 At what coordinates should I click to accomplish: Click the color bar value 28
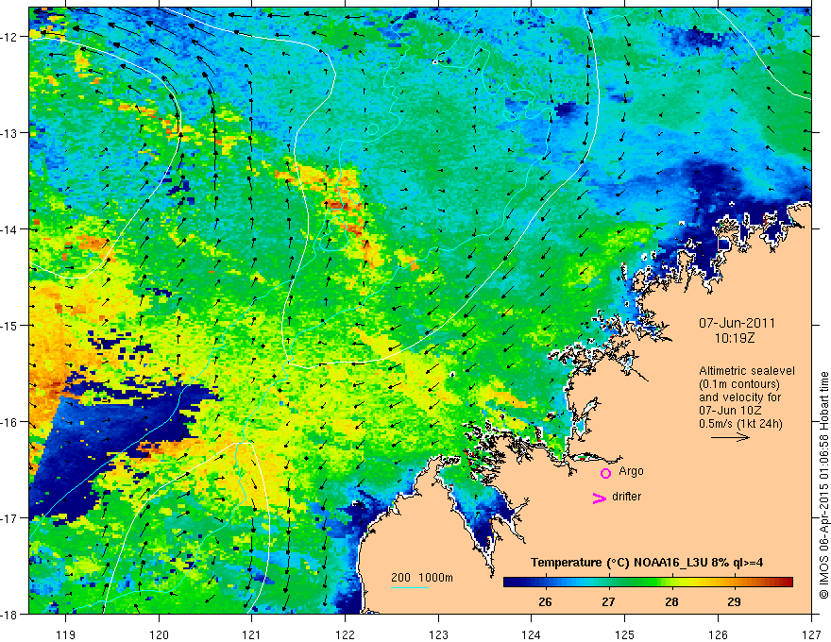(x=672, y=602)
